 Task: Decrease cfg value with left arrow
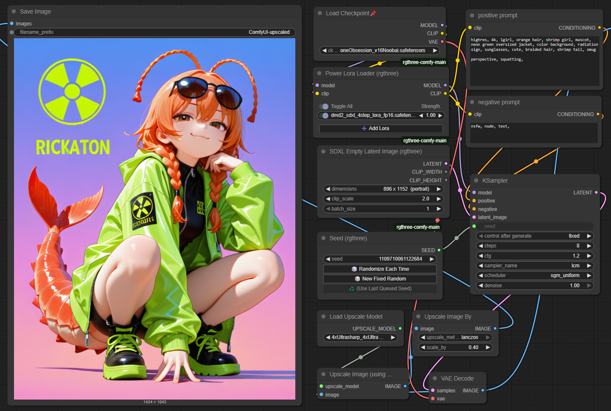(x=480, y=256)
